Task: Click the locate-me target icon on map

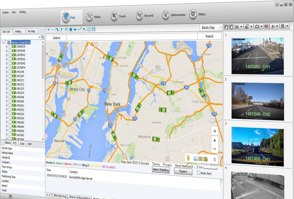Action: [215, 131]
